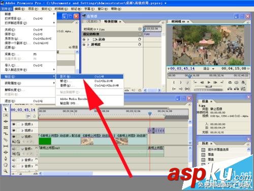The width and height of the screenshot is (254, 191).
Task: Select the Rolling Edit tool
Action: point(6,127)
